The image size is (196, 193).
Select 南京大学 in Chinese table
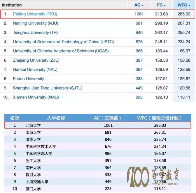(33, 132)
